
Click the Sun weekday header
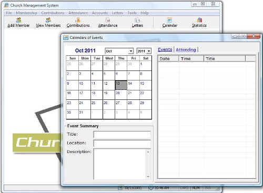click(72, 58)
